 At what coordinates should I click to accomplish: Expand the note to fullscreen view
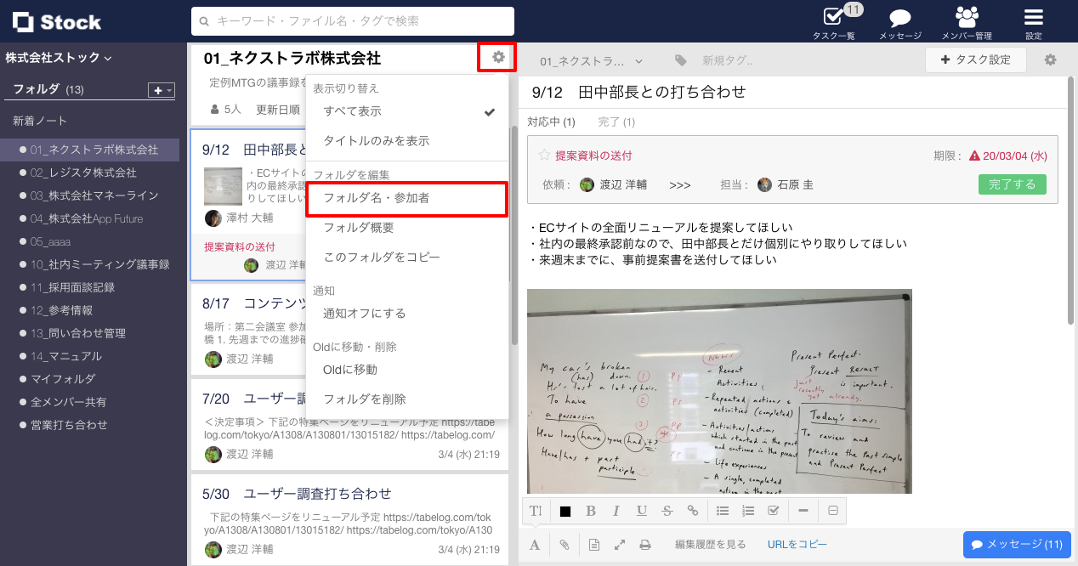[x=620, y=545]
